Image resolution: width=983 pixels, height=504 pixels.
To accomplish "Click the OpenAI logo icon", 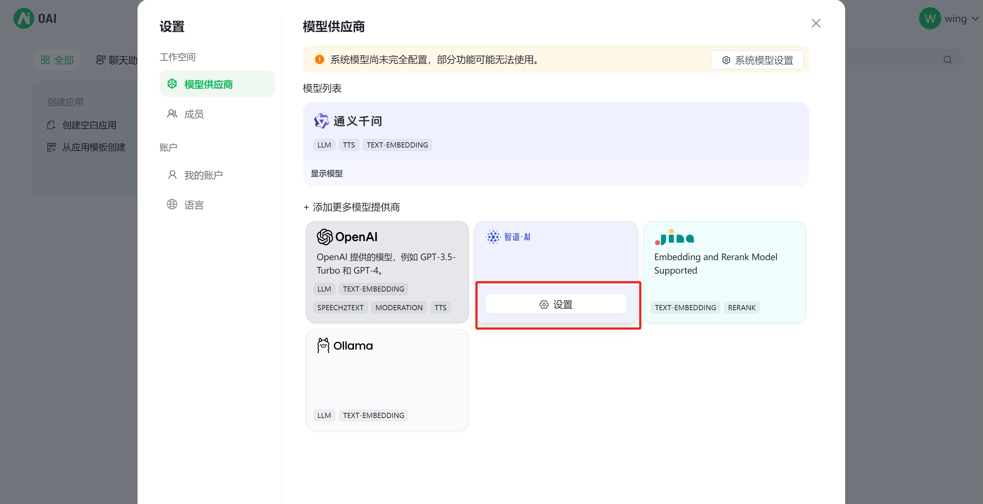I will click(x=324, y=237).
